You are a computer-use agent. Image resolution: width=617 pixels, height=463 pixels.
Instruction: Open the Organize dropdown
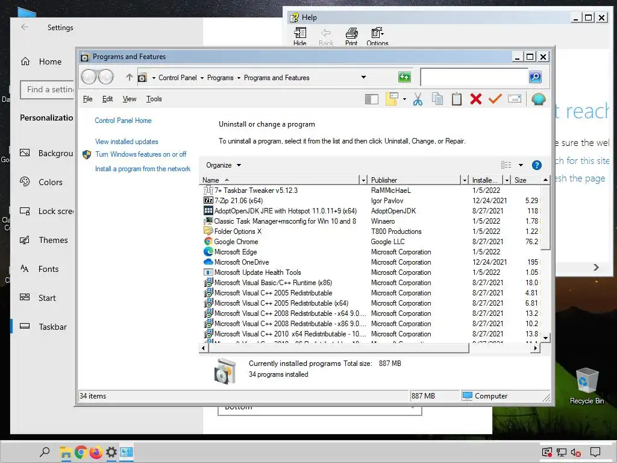224,165
